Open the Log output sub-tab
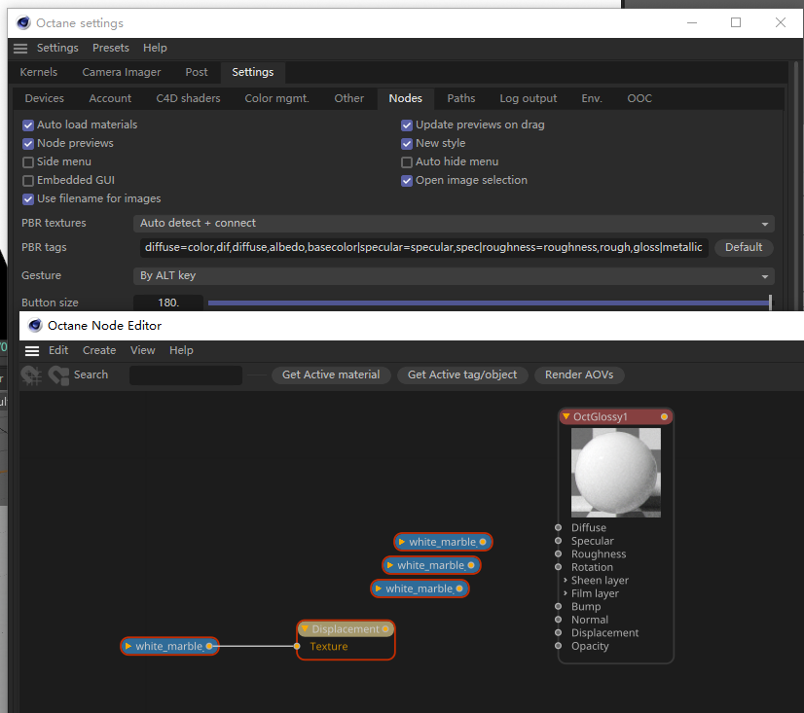804x713 pixels. [529, 98]
